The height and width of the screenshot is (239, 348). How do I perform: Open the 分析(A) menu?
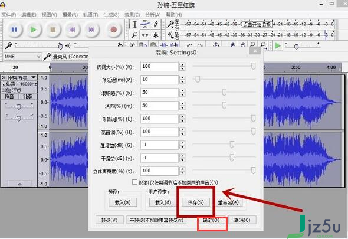click(x=153, y=15)
